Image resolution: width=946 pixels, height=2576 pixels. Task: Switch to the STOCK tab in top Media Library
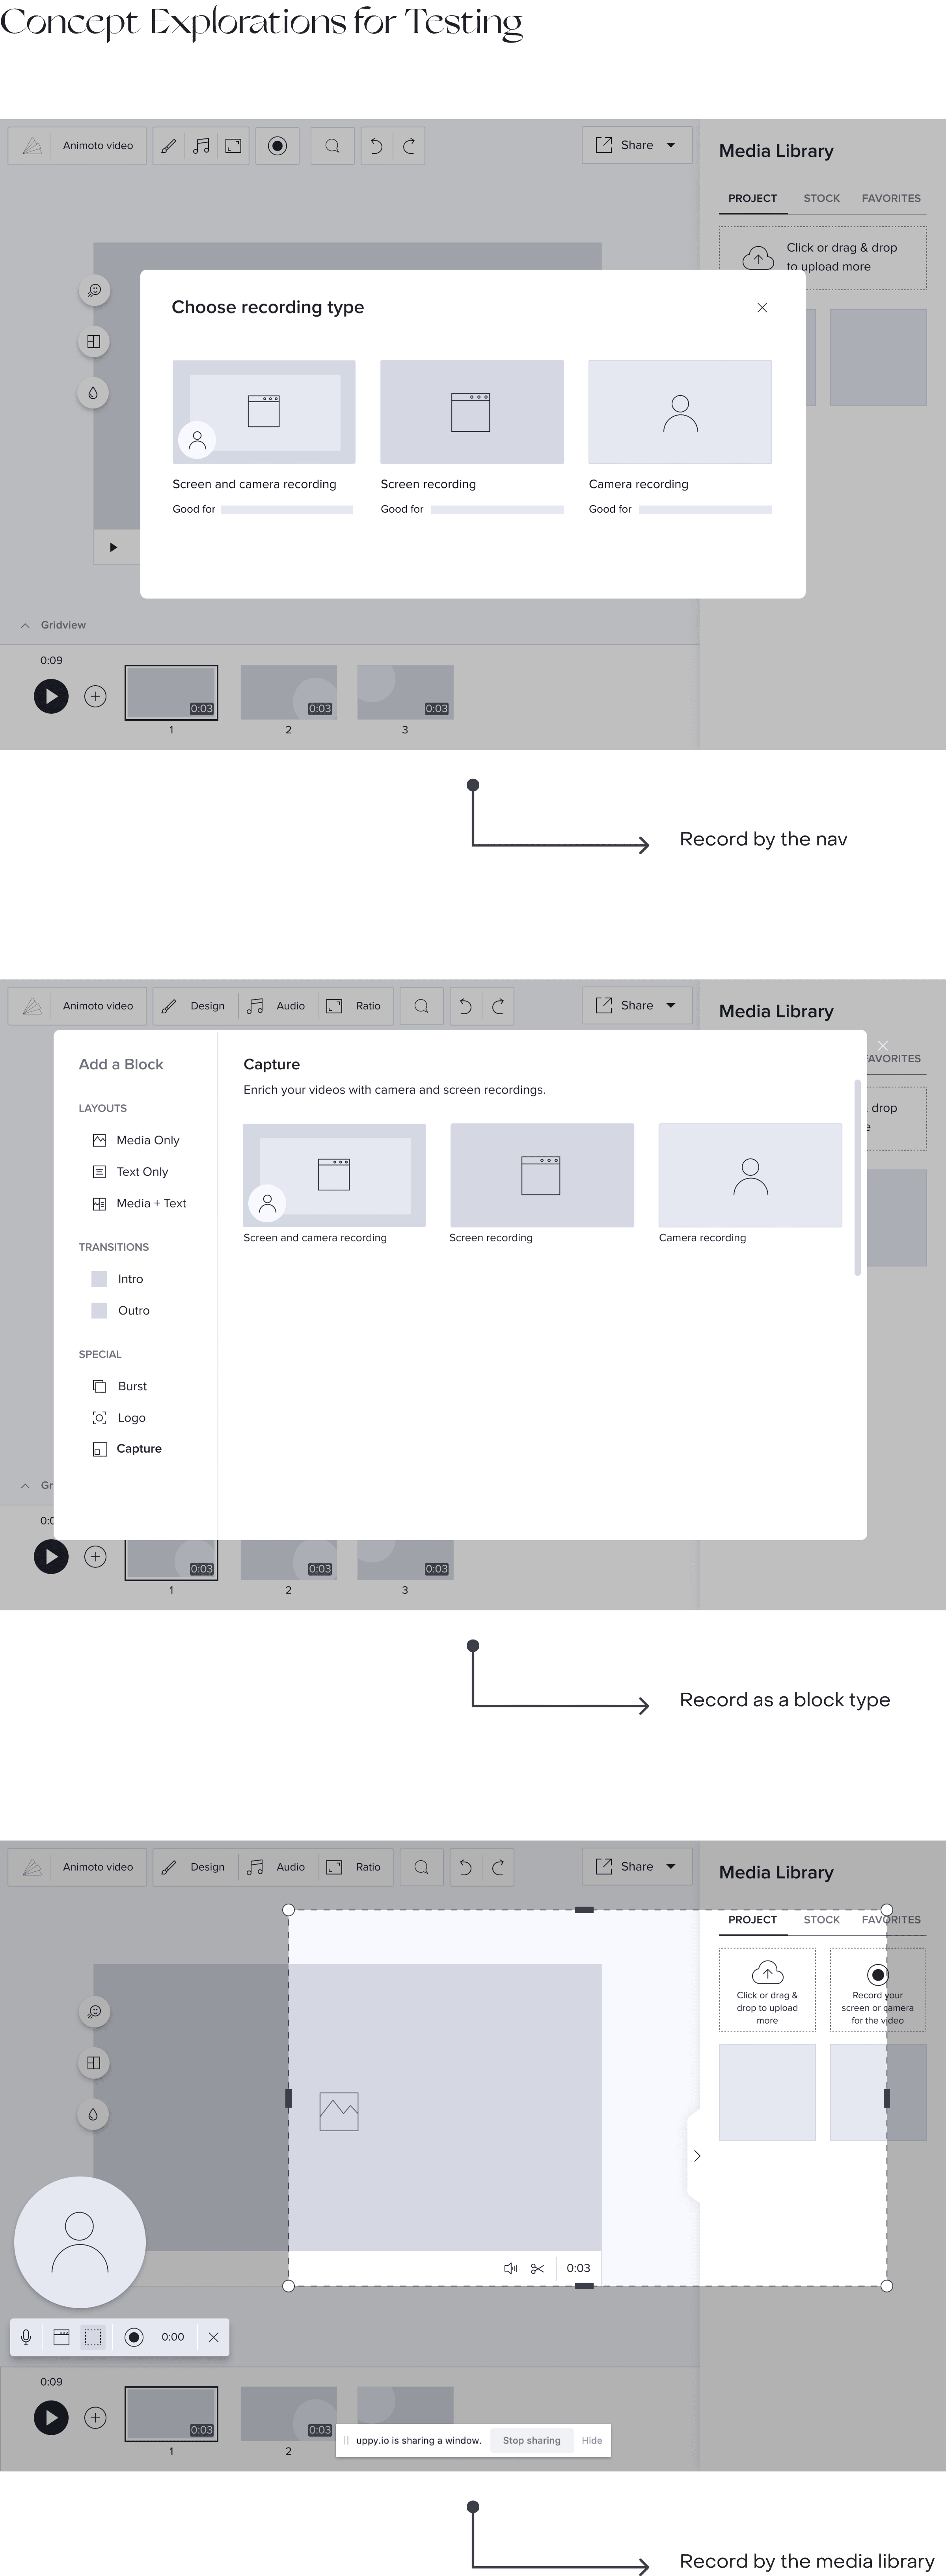821,198
